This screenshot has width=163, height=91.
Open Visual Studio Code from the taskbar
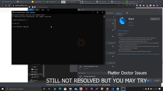point(113,89)
